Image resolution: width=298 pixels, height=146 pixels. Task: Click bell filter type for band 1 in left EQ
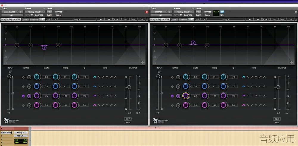coord(95,77)
